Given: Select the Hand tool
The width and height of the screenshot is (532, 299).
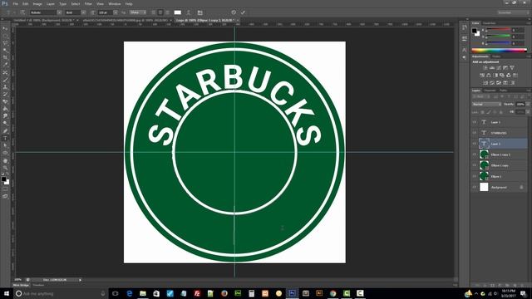Looking at the screenshot, I should 5,160.
